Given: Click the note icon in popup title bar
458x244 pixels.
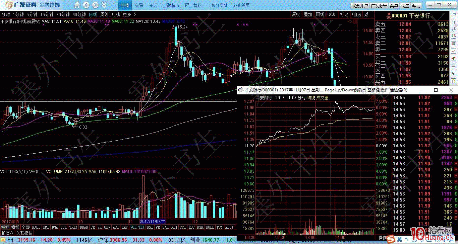Looking at the screenshot, I should pos(241,90).
